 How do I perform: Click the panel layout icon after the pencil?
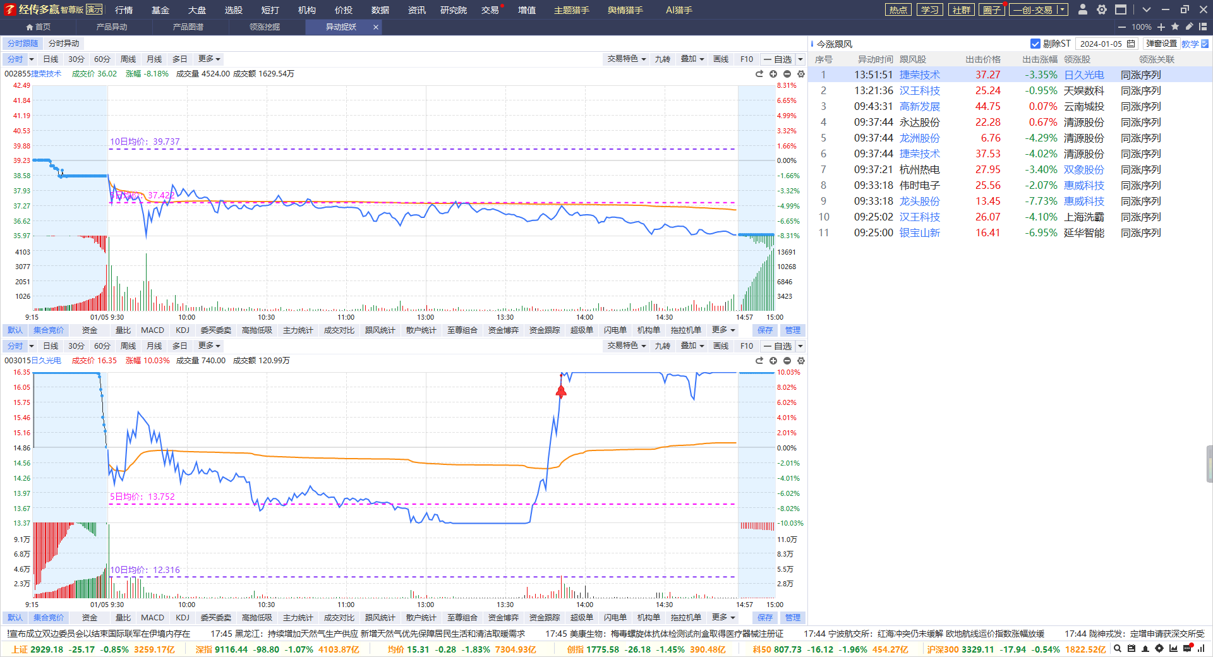click(1203, 27)
